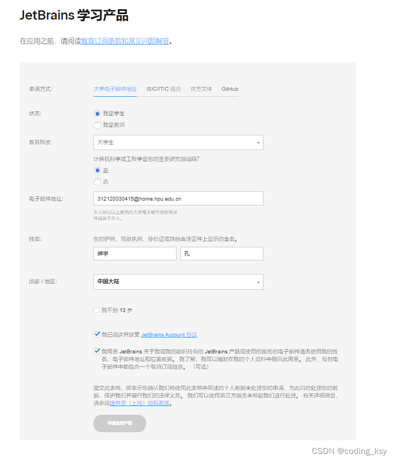Open the 教育程度 dropdown showing 大学生
The image size is (395, 461).
tap(178, 142)
